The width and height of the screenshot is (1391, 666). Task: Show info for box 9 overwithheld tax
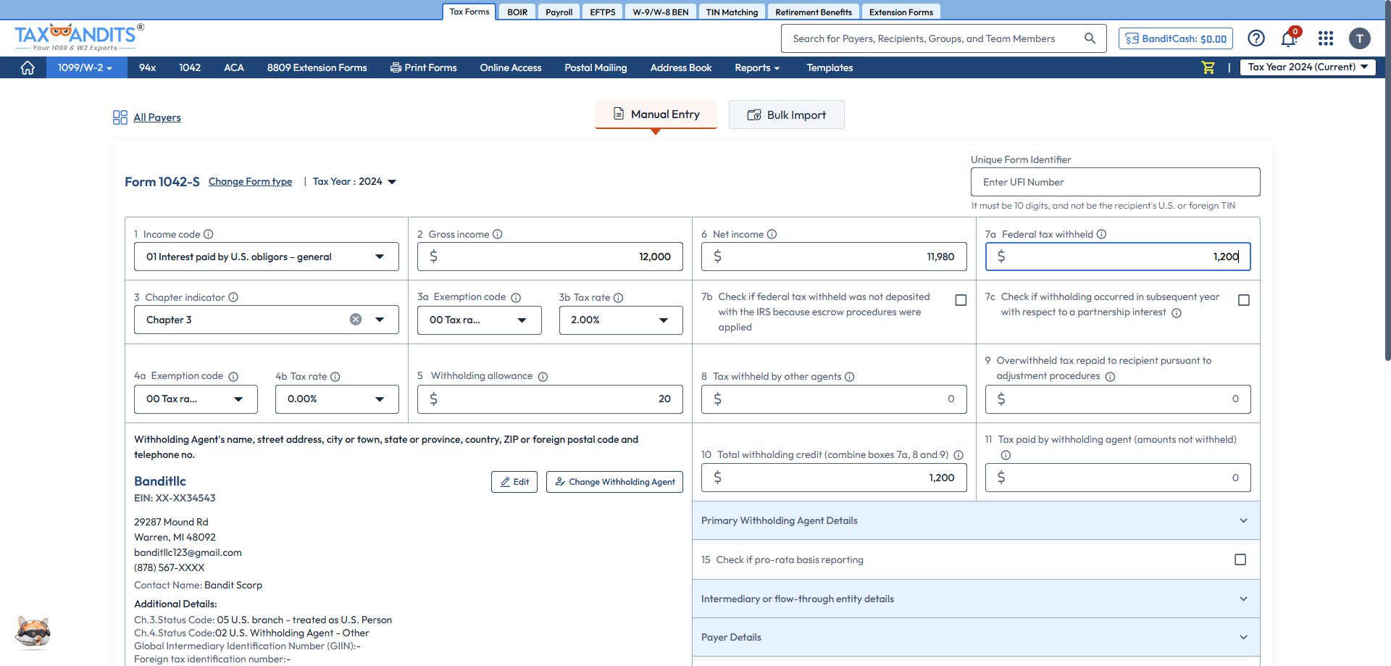coord(1111,377)
